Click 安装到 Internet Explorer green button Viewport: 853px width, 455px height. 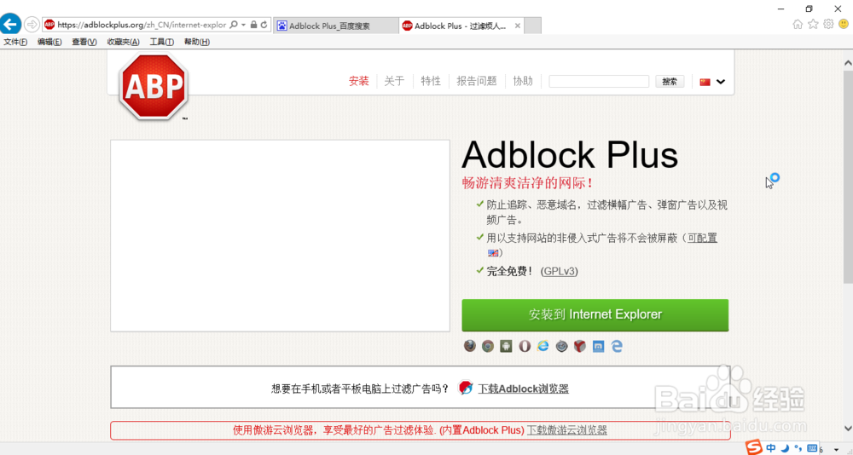[595, 314]
